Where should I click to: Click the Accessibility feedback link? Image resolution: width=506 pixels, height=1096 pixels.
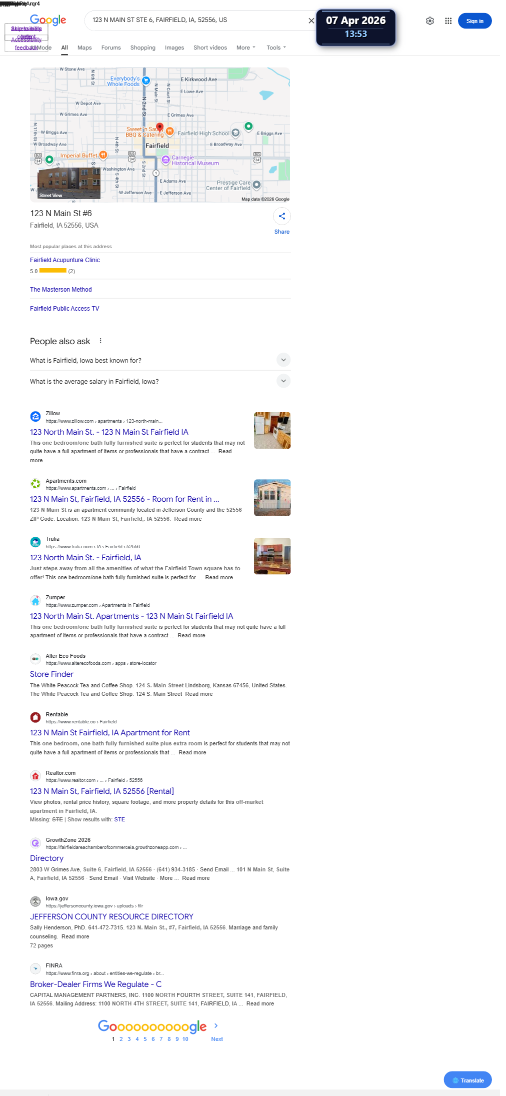click(26, 44)
